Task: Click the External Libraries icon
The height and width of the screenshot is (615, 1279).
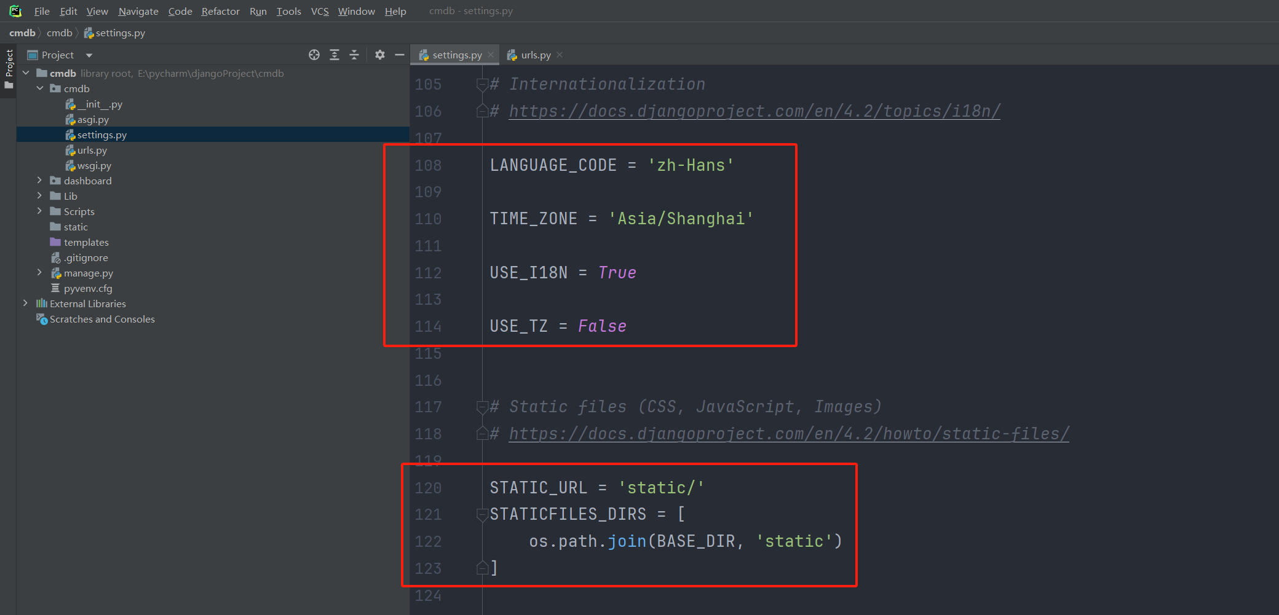Action: (x=41, y=304)
